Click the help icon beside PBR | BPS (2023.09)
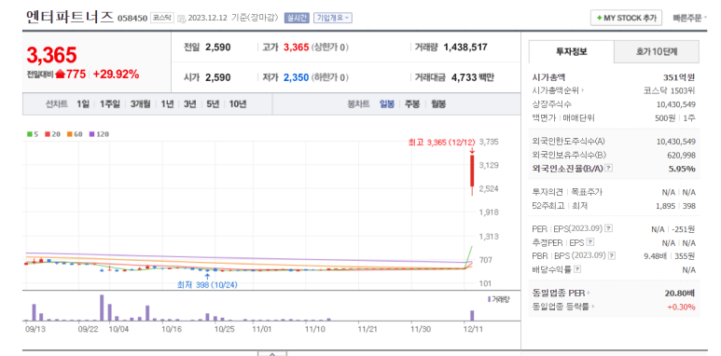 (x=612, y=256)
